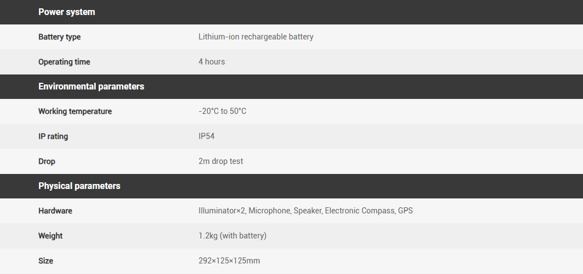The height and width of the screenshot is (274, 583).
Task: Select the Operating time label
Action: point(64,62)
